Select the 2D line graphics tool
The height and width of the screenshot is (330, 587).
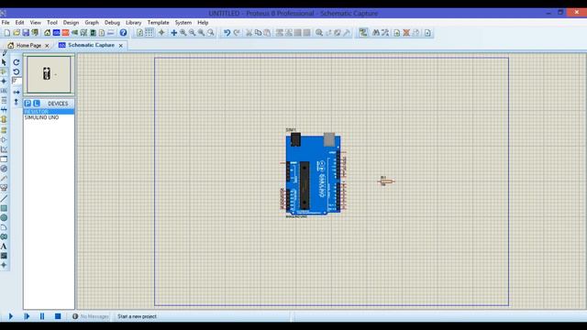coord(4,199)
